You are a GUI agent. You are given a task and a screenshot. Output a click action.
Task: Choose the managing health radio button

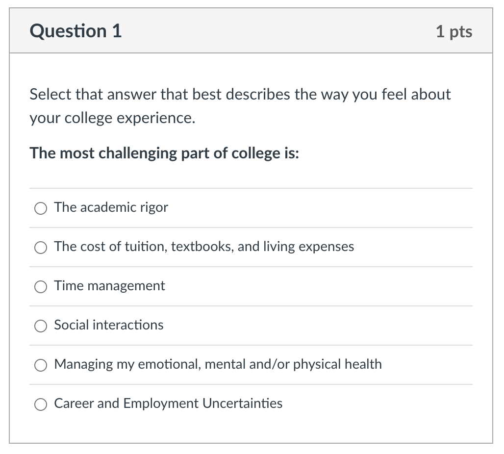[x=41, y=365]
